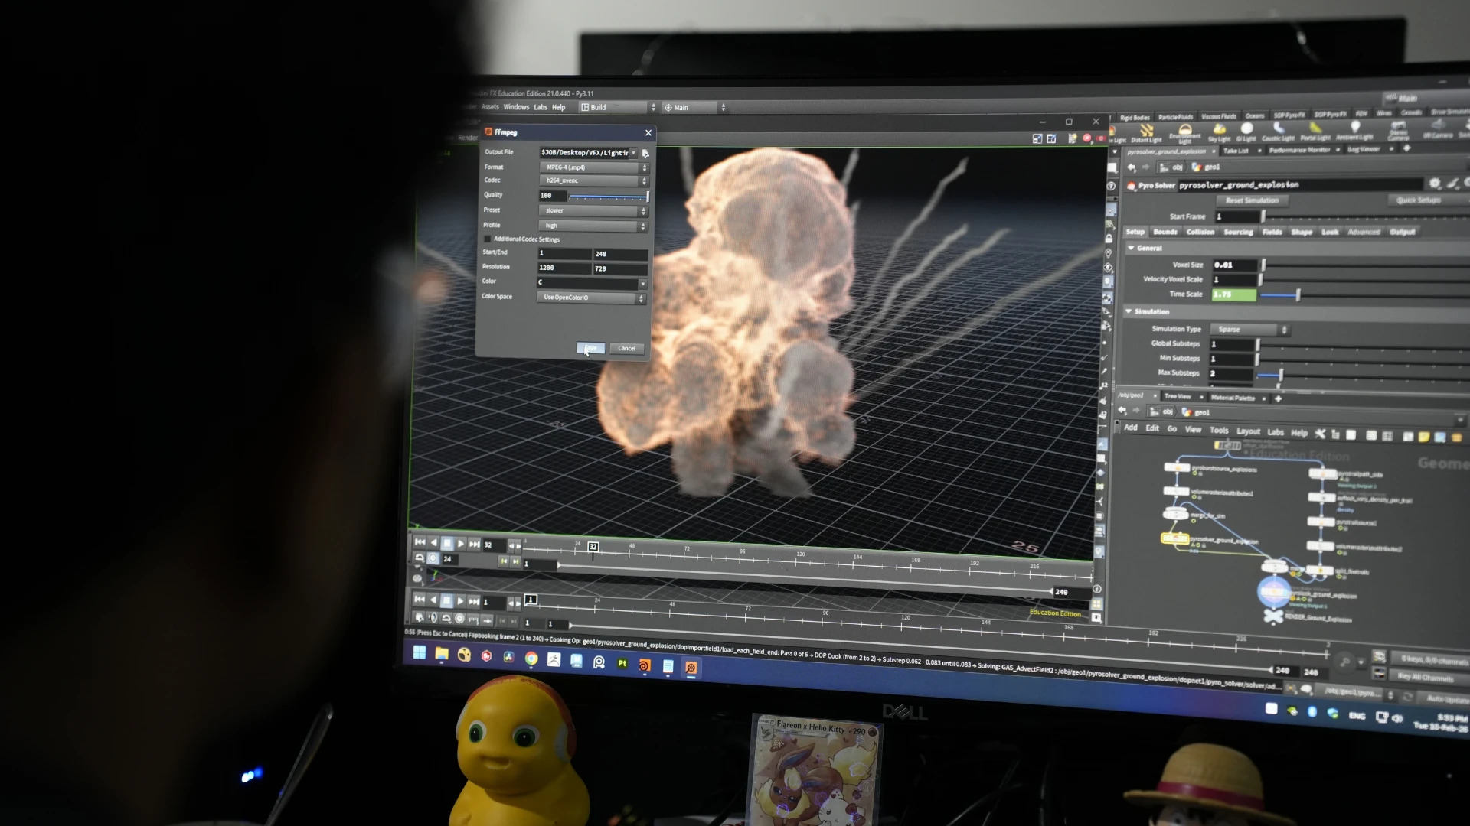1470x826 pixels.
Task: Click the Distant Light shelf tool
Action: click(1146, 133)
